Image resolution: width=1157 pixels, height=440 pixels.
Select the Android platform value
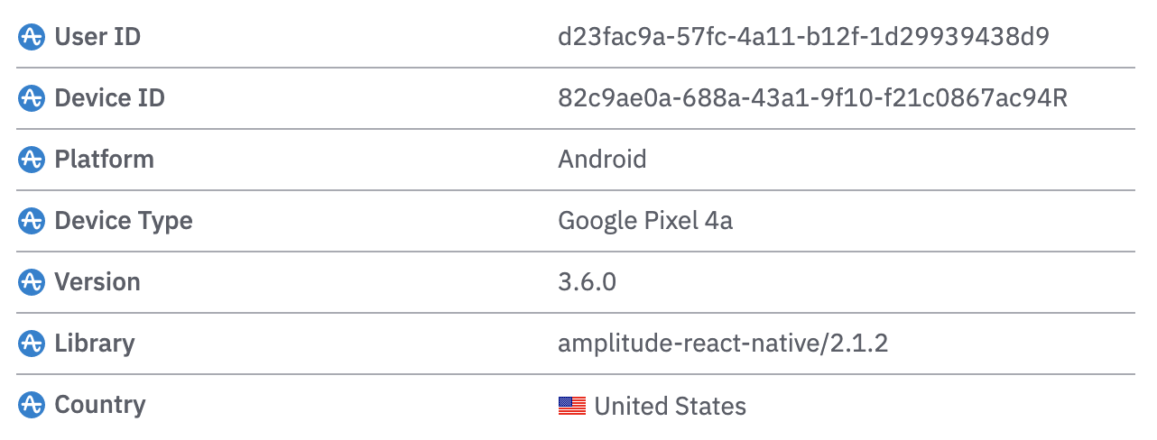click(603, 160)
